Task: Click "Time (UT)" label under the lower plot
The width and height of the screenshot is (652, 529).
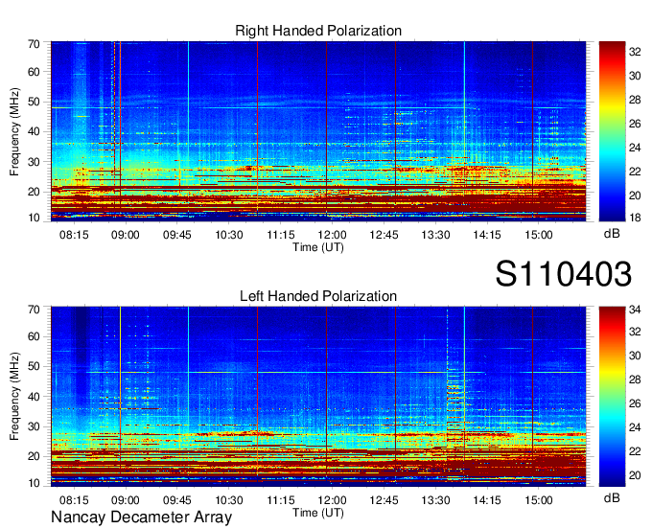Action: (318, 513)
